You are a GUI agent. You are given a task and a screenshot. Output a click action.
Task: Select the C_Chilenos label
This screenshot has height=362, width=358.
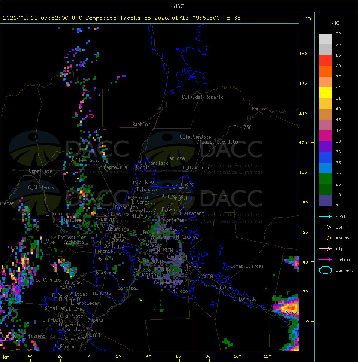click(x=41, y=187)
